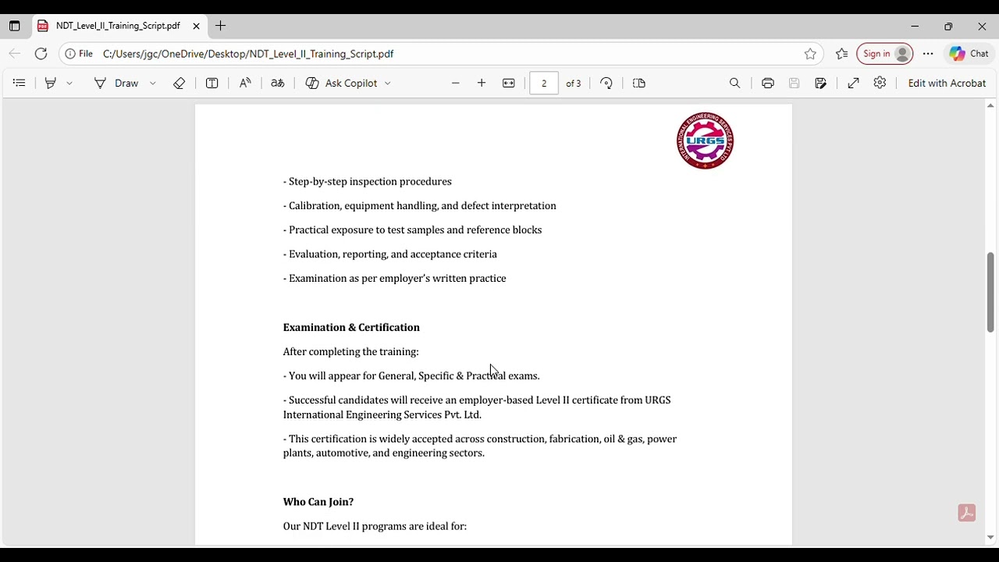Open browser Settings and more menu
The height and width of the screenshot is (562, 999).
pos(928,54)
